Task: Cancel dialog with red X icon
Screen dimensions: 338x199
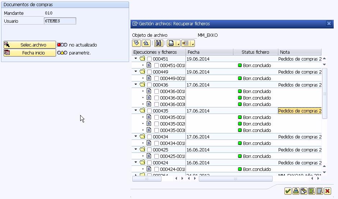Action: [327, 191]
